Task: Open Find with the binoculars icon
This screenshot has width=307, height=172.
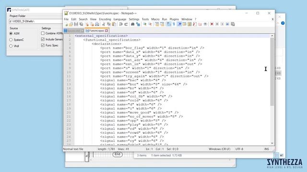Action: tap(133, 24)
